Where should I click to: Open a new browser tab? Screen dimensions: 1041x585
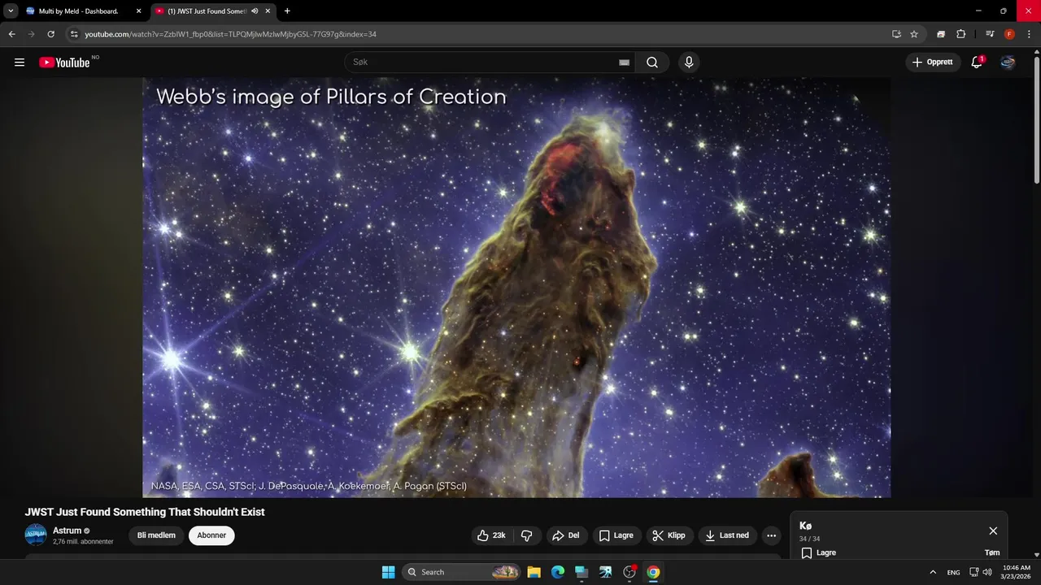coord(287,11)
